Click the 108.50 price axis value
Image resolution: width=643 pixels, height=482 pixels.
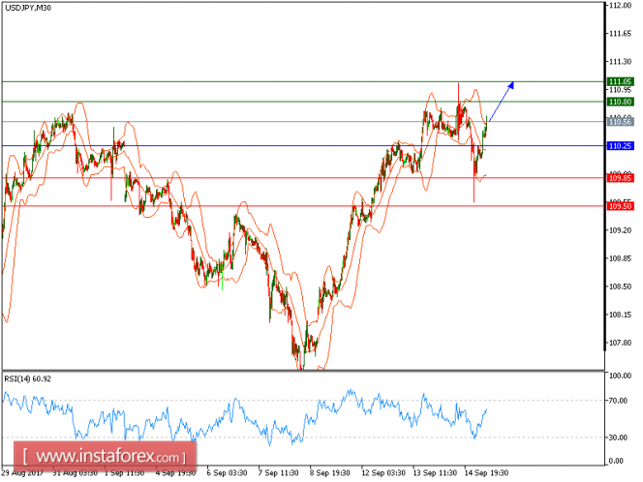coord(620,286)
